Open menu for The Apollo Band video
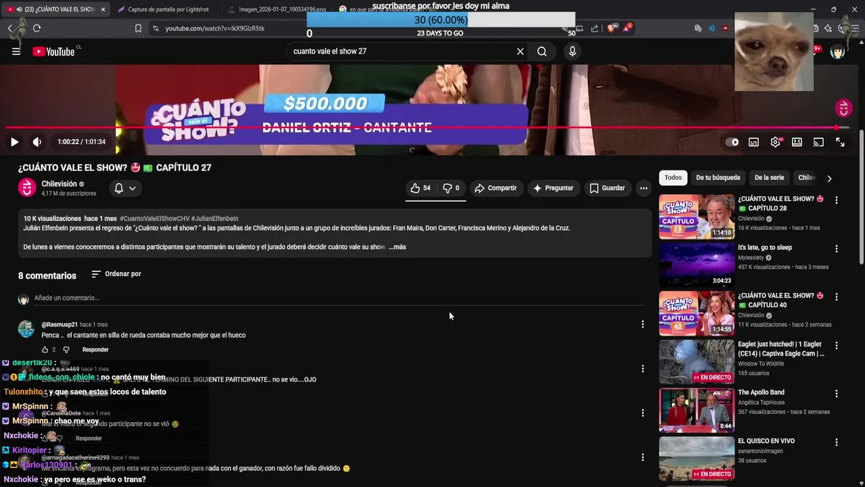 pos(837,394)
